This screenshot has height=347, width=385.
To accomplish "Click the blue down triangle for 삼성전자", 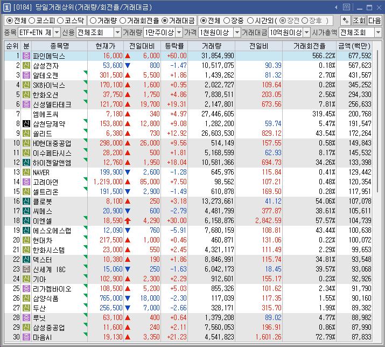I will 128,65.
